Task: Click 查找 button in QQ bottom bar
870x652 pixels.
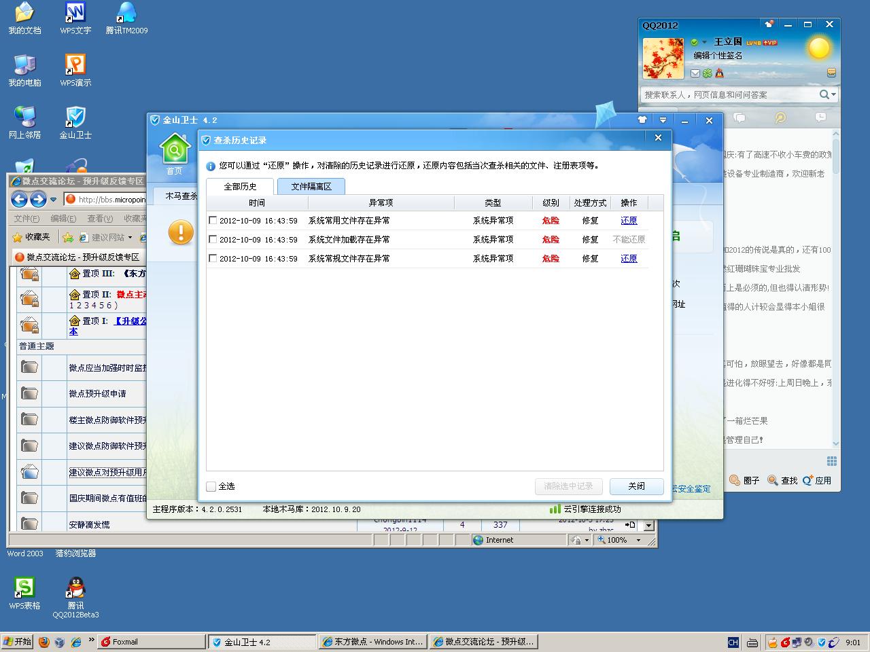Action: pyautogui.click(x=782, y=480)
